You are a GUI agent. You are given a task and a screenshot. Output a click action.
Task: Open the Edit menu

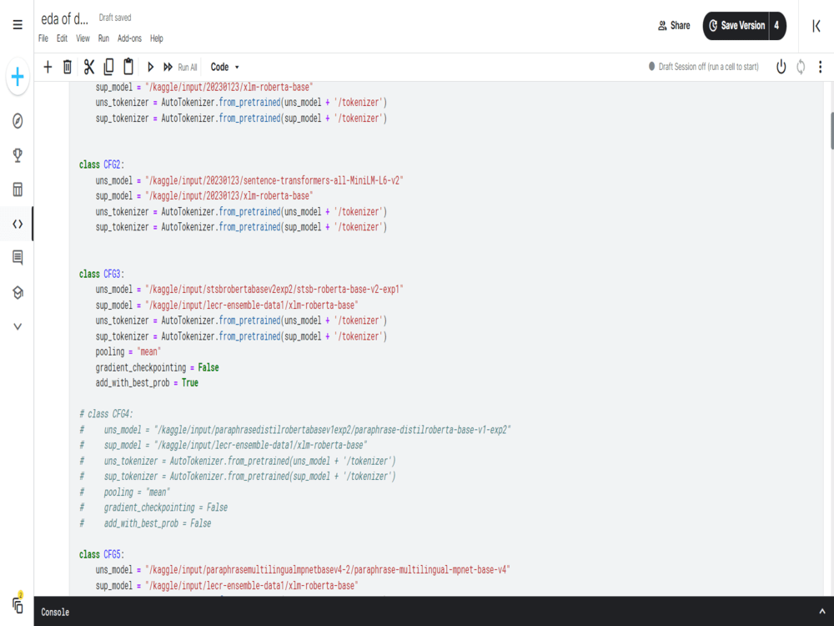(63, 38)
